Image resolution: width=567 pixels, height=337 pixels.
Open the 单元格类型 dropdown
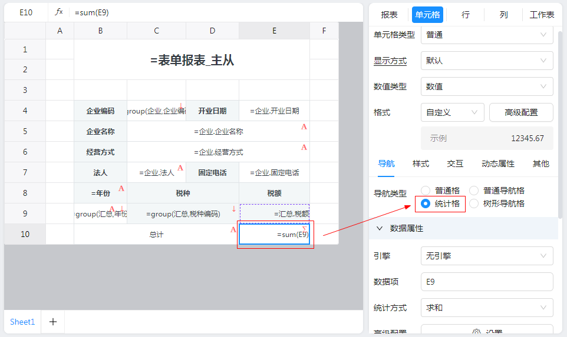[486, 35]
